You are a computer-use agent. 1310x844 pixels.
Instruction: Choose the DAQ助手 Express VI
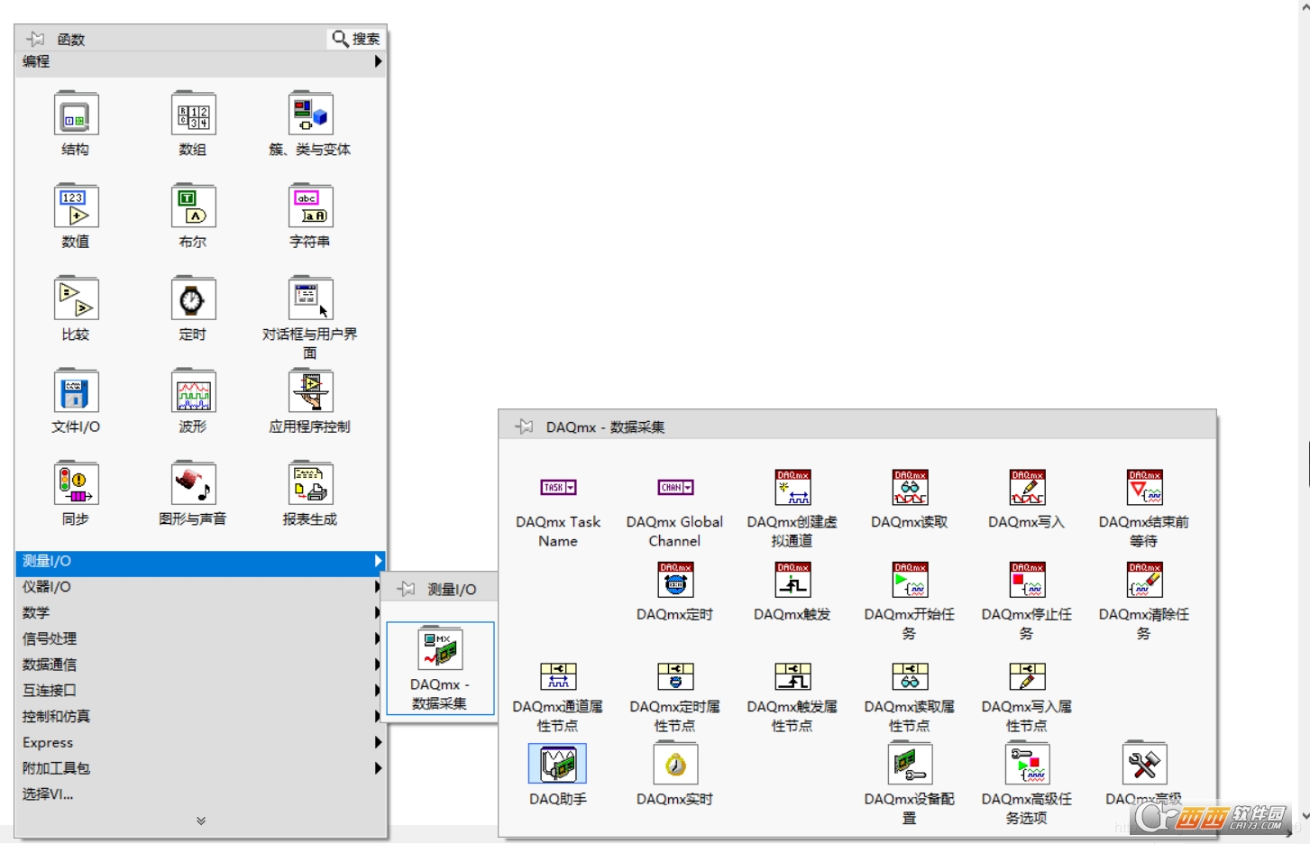point(558,765)
